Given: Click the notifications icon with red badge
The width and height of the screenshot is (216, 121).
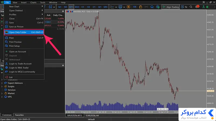Looking at the screenshot, I should [197, 7].
